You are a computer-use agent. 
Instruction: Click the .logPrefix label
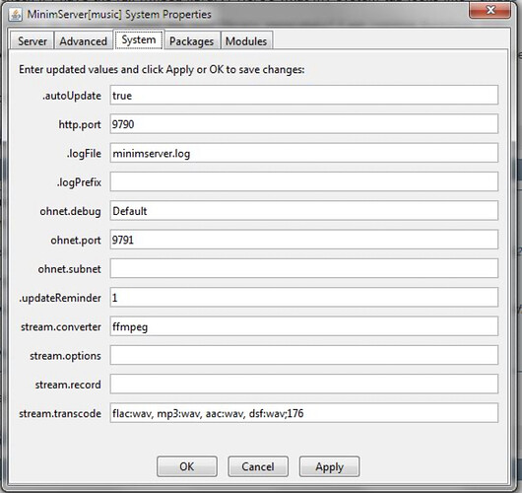pos(79,182)
